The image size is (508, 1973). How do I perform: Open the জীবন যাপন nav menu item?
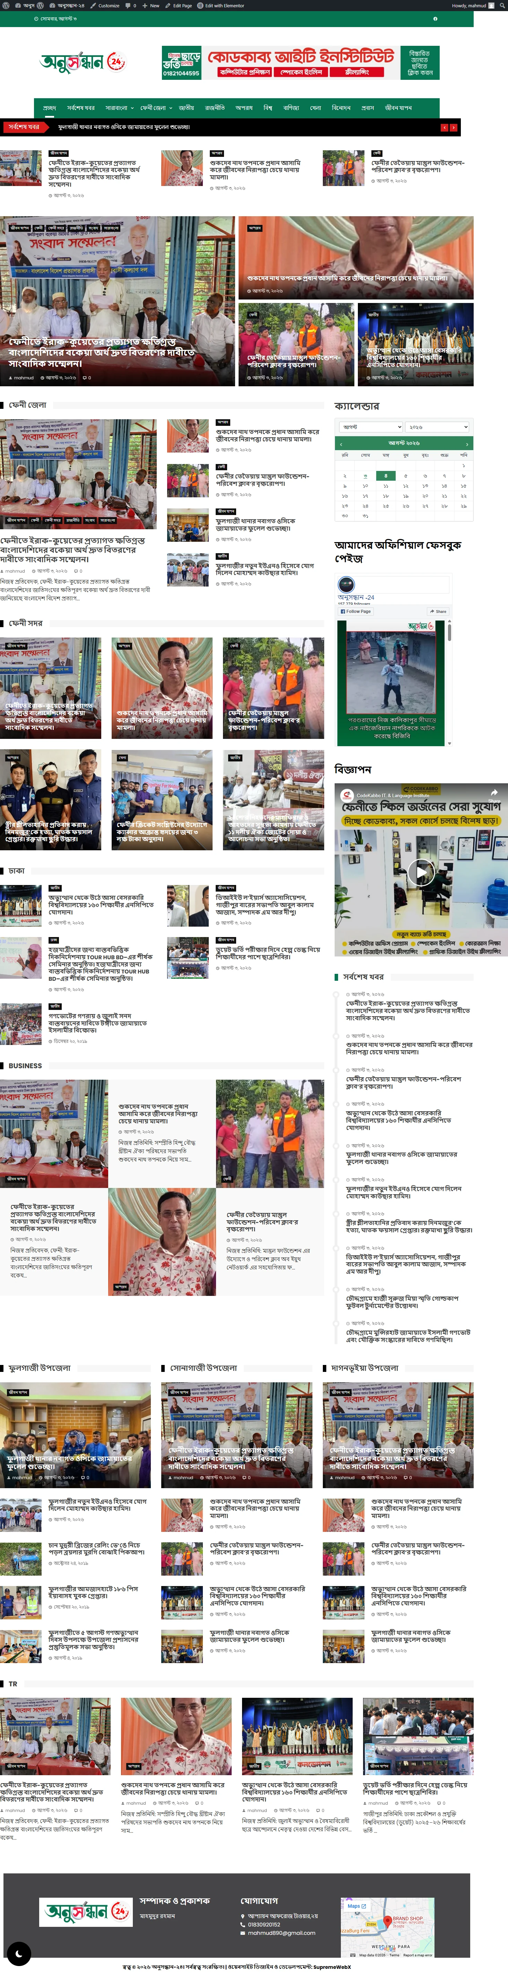[x=398, y=108]
